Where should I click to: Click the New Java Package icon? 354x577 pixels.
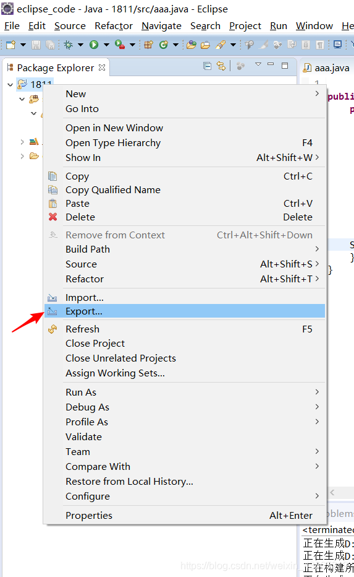[148, 45]
